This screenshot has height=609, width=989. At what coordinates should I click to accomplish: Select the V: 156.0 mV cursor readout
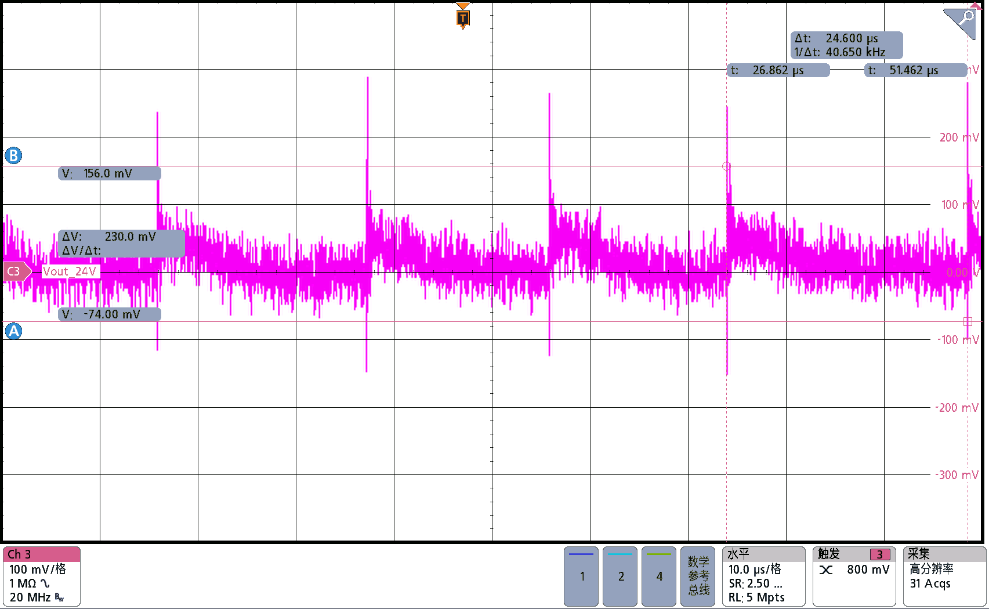pyautogui.click(x=110, y=173)
